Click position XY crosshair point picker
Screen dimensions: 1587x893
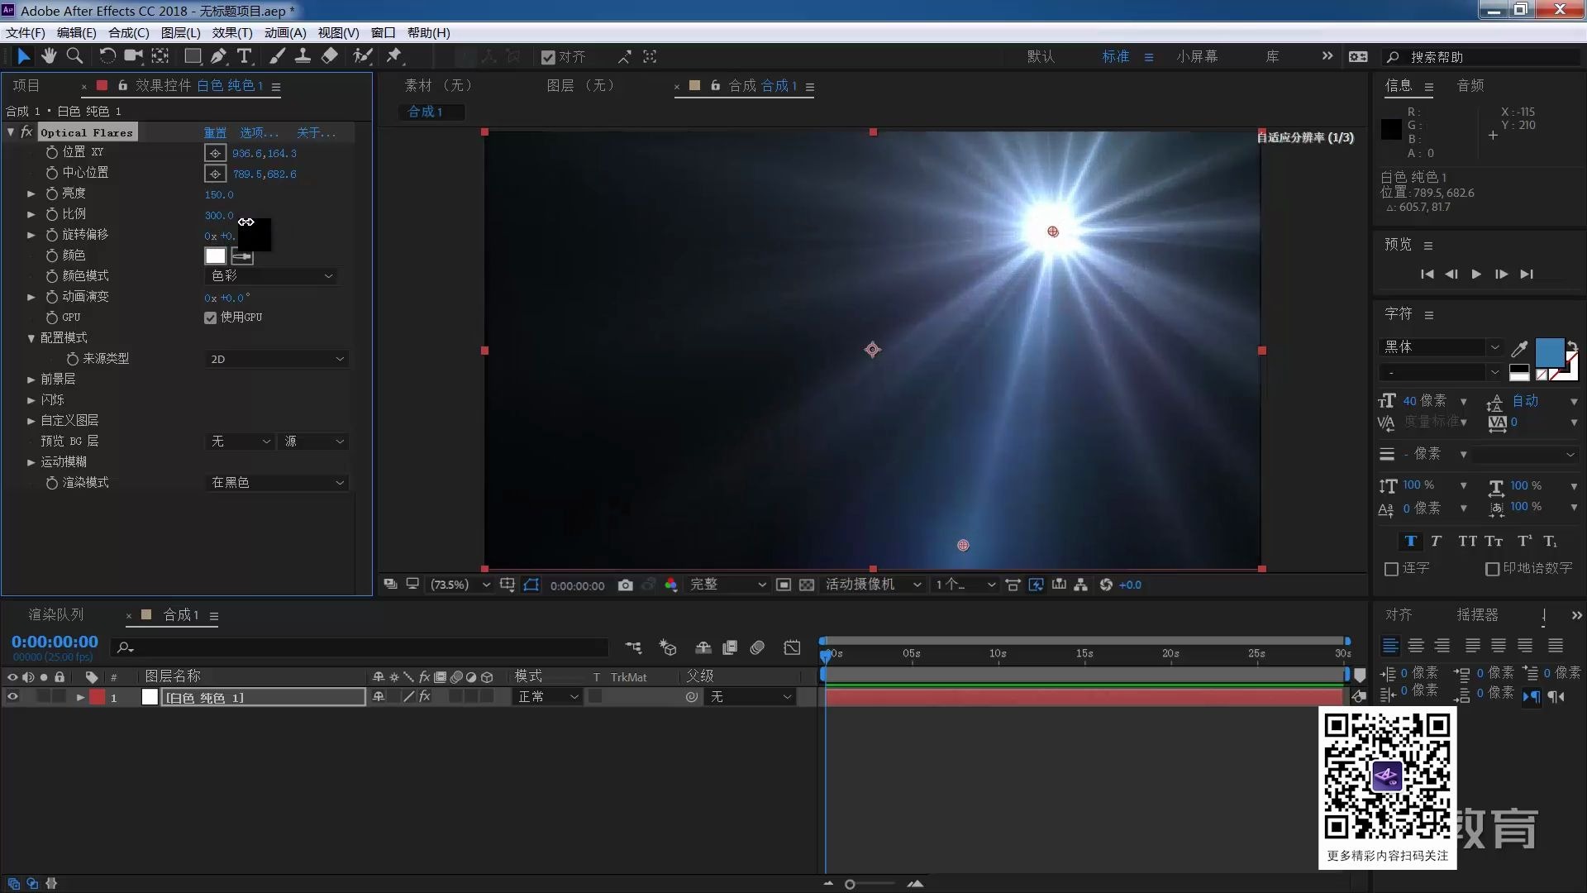pos(215,153)
